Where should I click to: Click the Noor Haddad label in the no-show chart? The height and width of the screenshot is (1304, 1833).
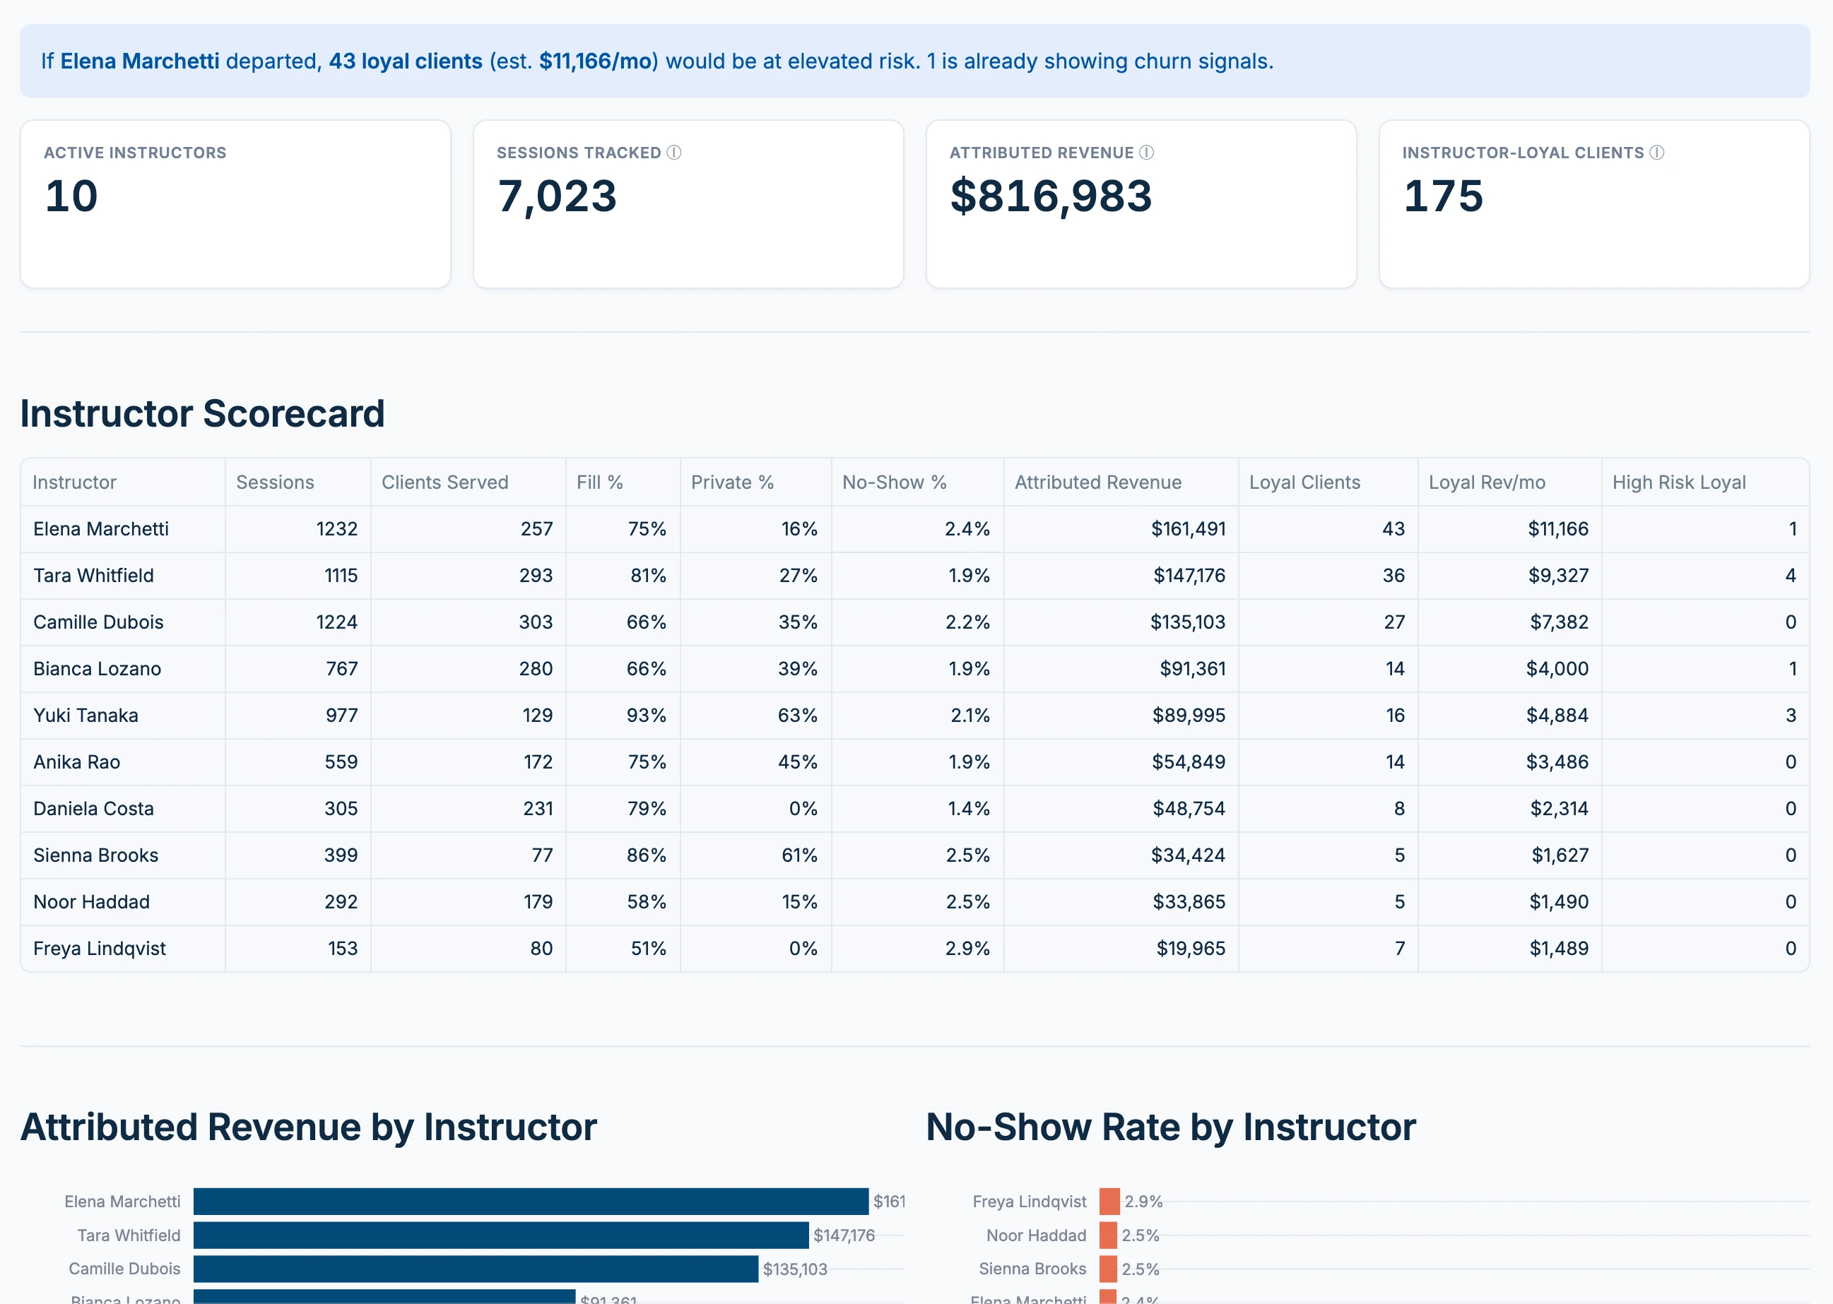(x=1036, y=1235)
